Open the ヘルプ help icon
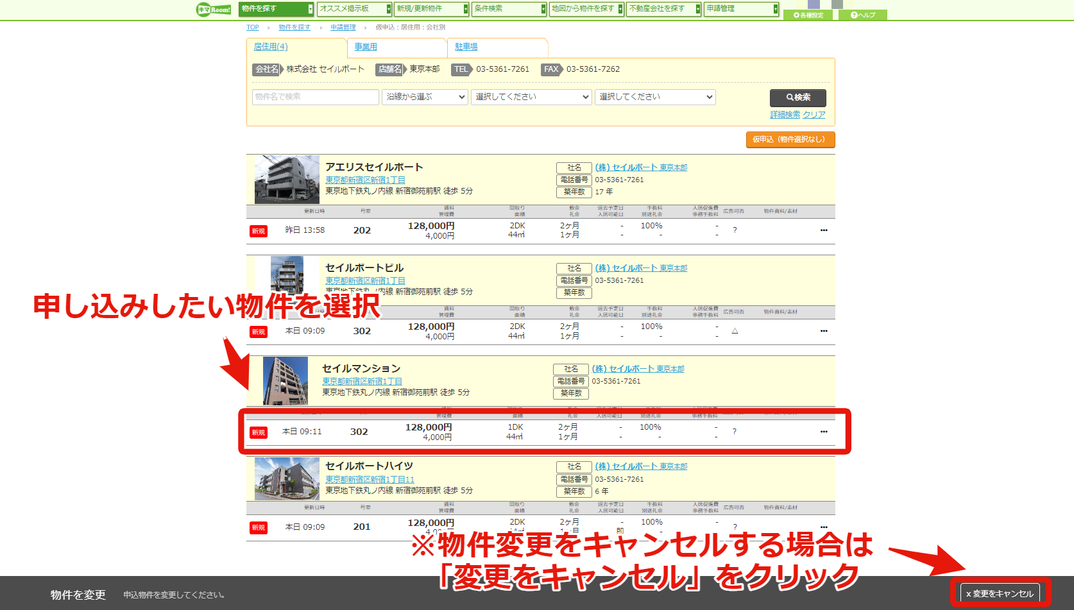 [862, 15]
